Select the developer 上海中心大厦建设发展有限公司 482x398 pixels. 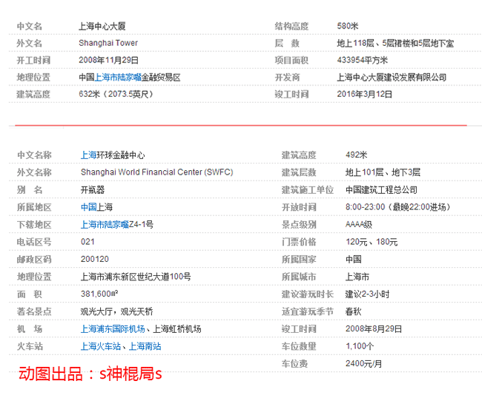click(x=392, y=77)
